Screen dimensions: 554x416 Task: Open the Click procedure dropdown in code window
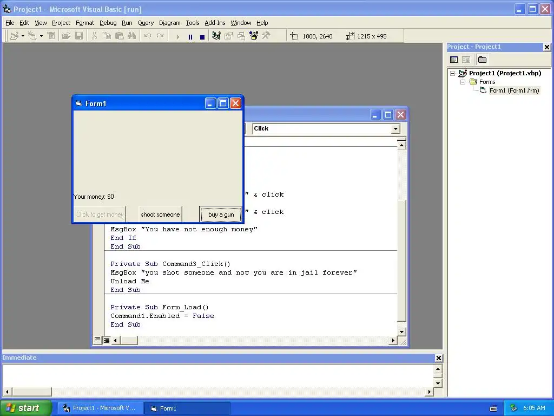(x=395, y=129)
